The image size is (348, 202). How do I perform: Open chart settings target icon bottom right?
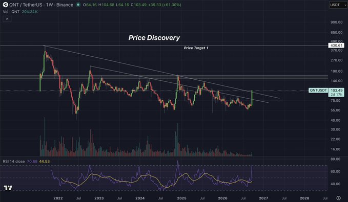tap(338, 198)
